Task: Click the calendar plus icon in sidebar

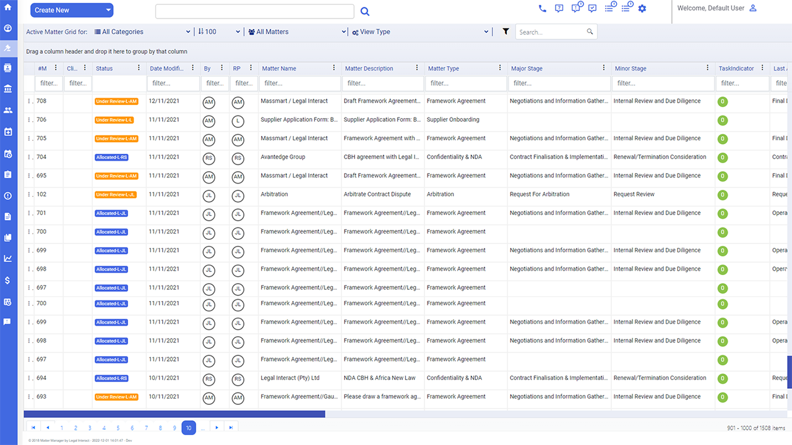Action: point(8,132)
